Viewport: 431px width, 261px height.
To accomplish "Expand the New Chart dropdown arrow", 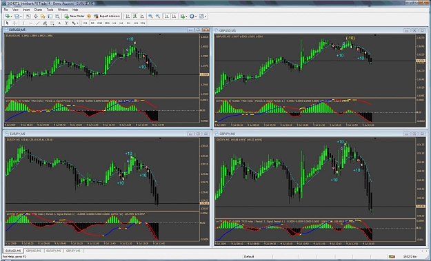I will [x=11, y=17].
